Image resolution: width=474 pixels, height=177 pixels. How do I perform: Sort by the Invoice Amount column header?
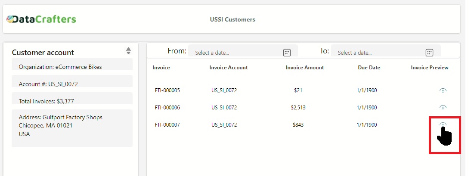click(x=304, y=68)
